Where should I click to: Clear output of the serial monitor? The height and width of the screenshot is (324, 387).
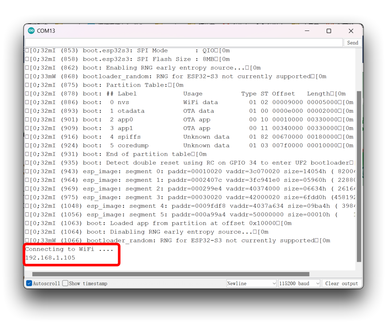point(341,284)
